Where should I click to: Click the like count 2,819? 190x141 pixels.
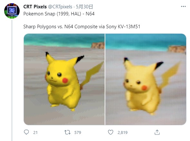coord(122,133)
